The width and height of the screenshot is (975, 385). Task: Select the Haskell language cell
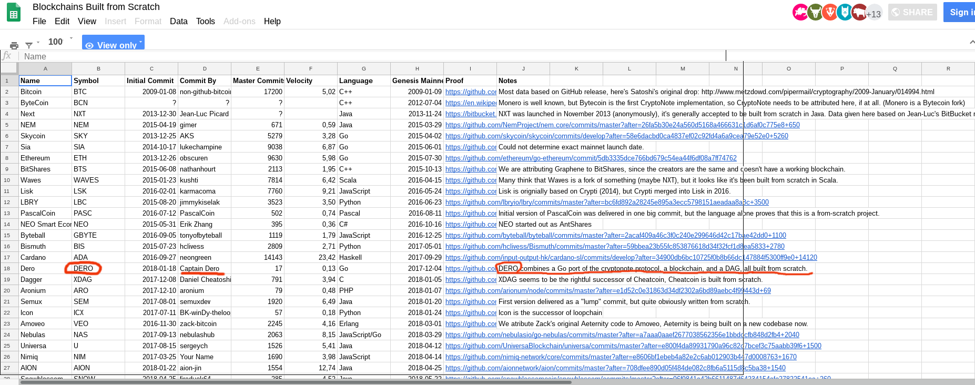pyautogui.click(x=364, y=257)
